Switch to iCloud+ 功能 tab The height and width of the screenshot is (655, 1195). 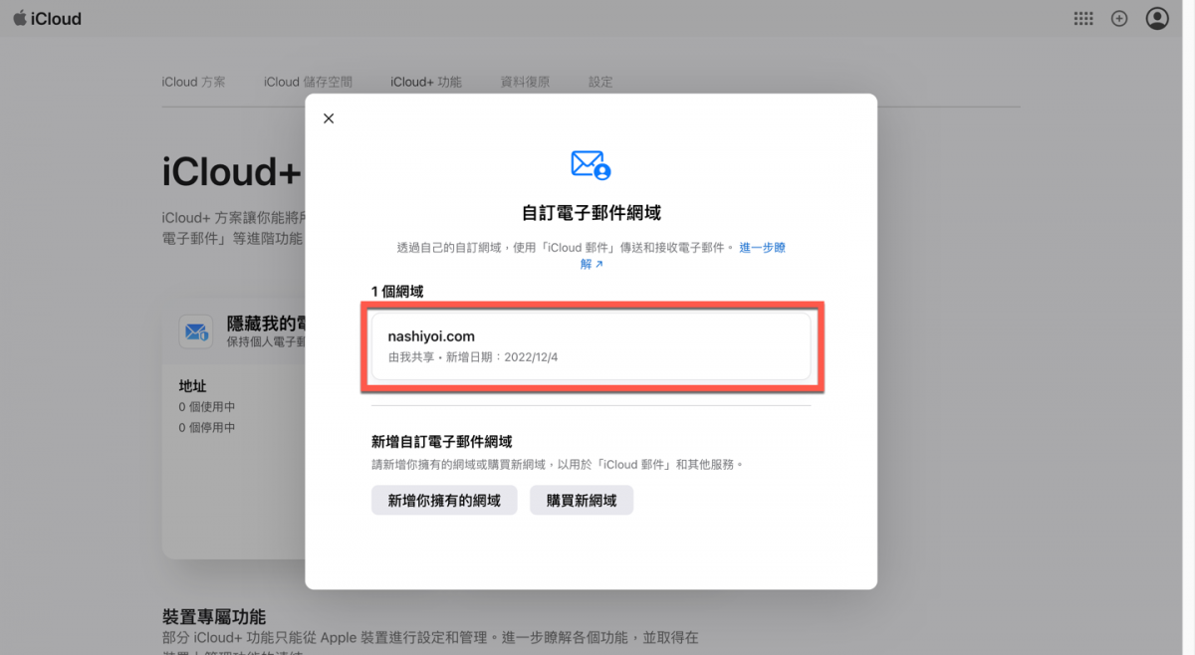426,82
